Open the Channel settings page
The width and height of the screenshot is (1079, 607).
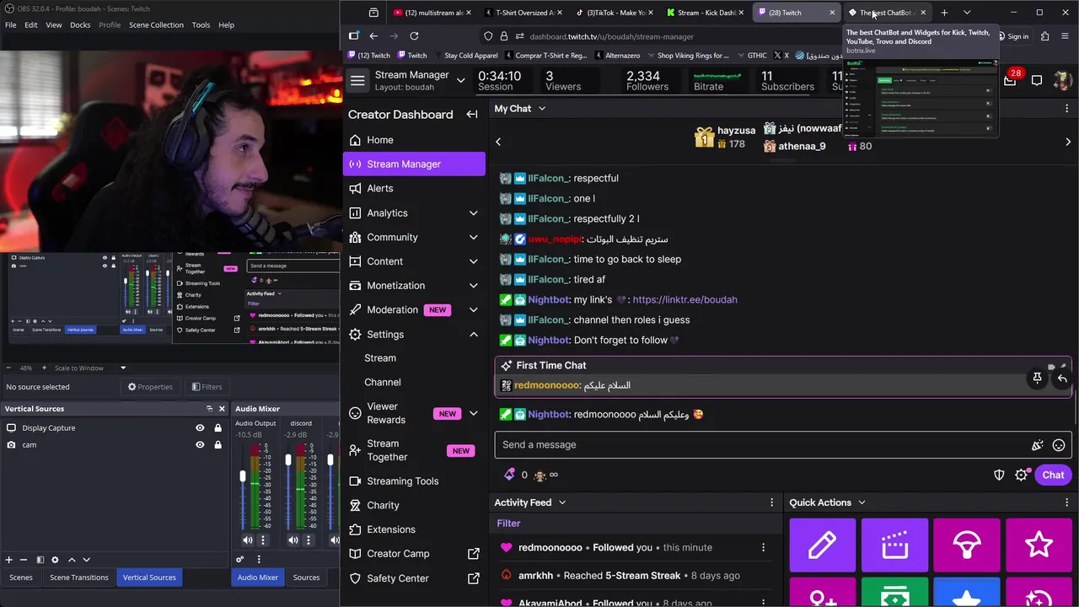pyautogui.click(x=382, y=382)
